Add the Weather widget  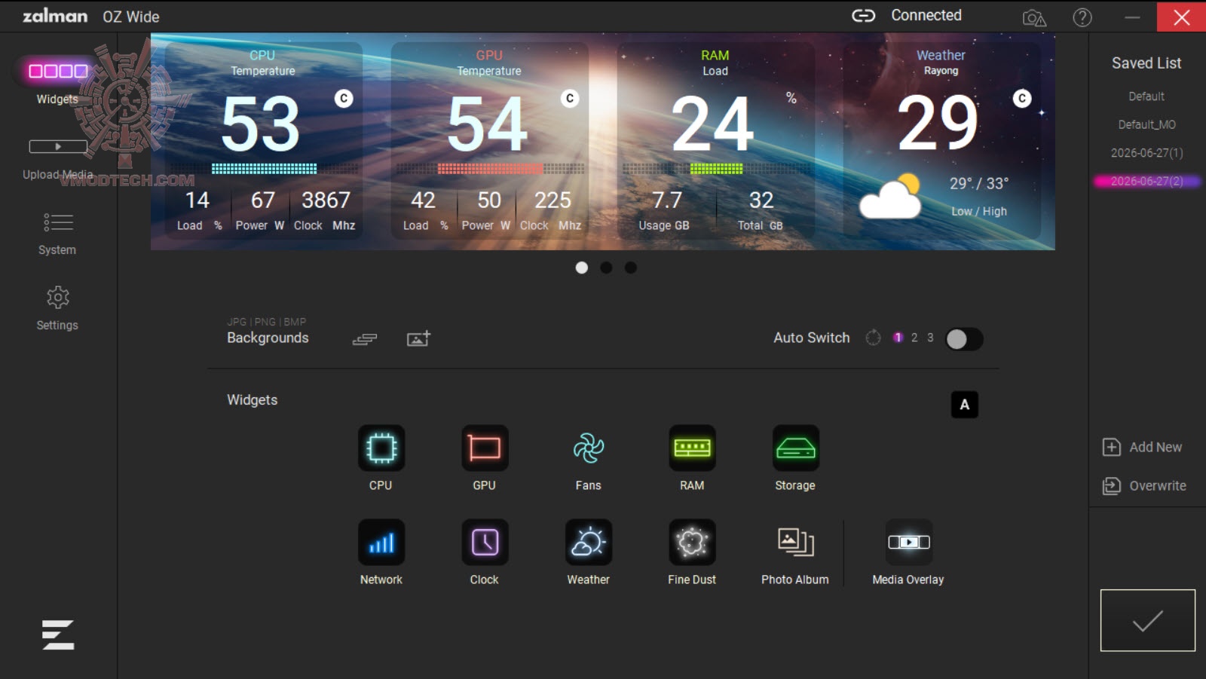[x=588, y=543]
